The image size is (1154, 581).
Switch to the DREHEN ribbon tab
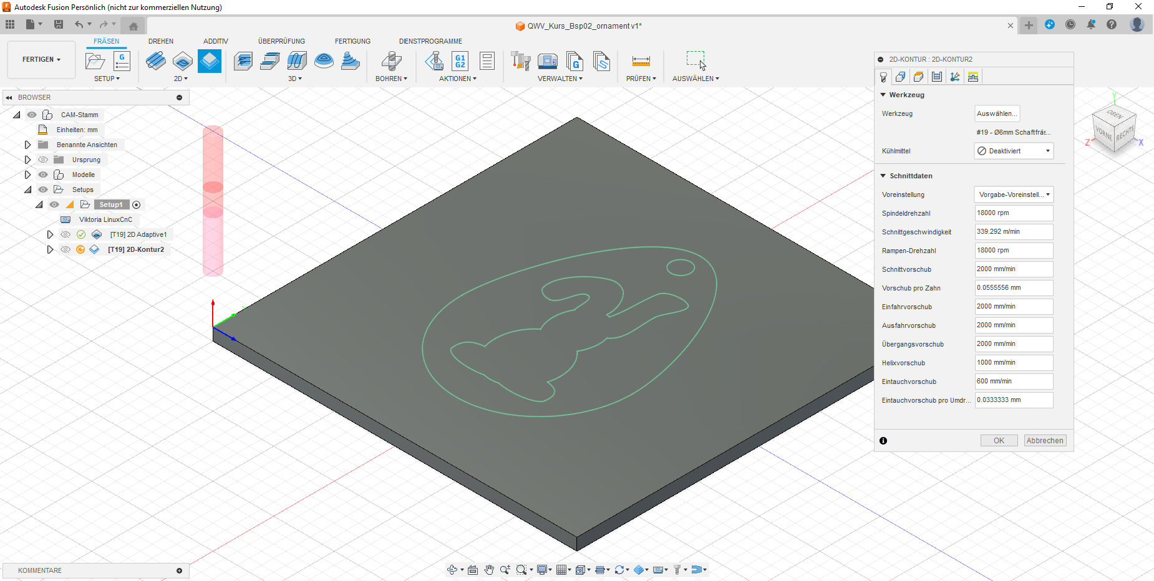pyautogui.click(x=161, y=41)
